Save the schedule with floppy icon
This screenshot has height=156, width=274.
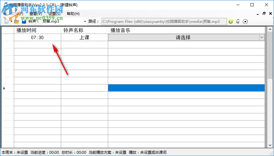pyautogui.click(x=24, y=21)
